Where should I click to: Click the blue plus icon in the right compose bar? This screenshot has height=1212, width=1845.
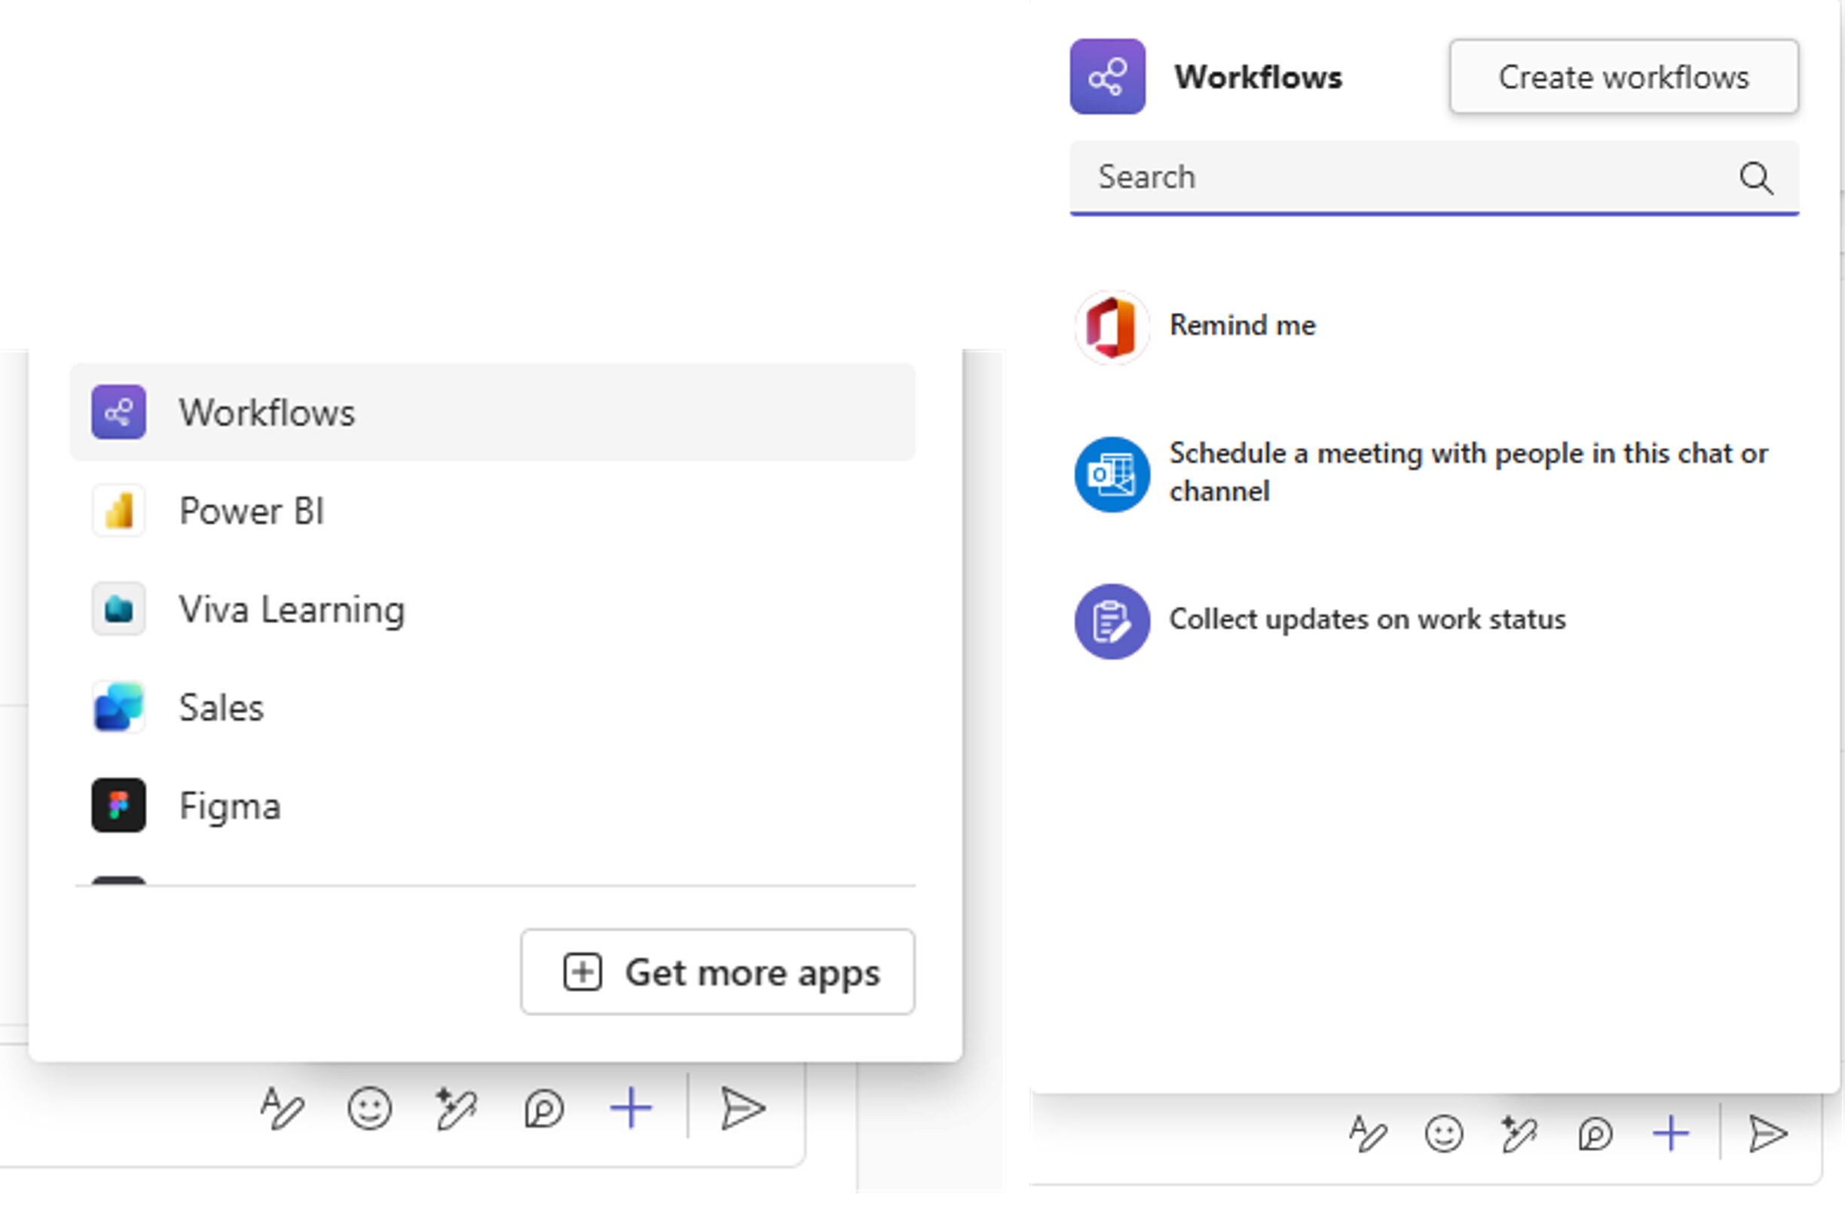pyautogui.click(x=1671, y=1134)
